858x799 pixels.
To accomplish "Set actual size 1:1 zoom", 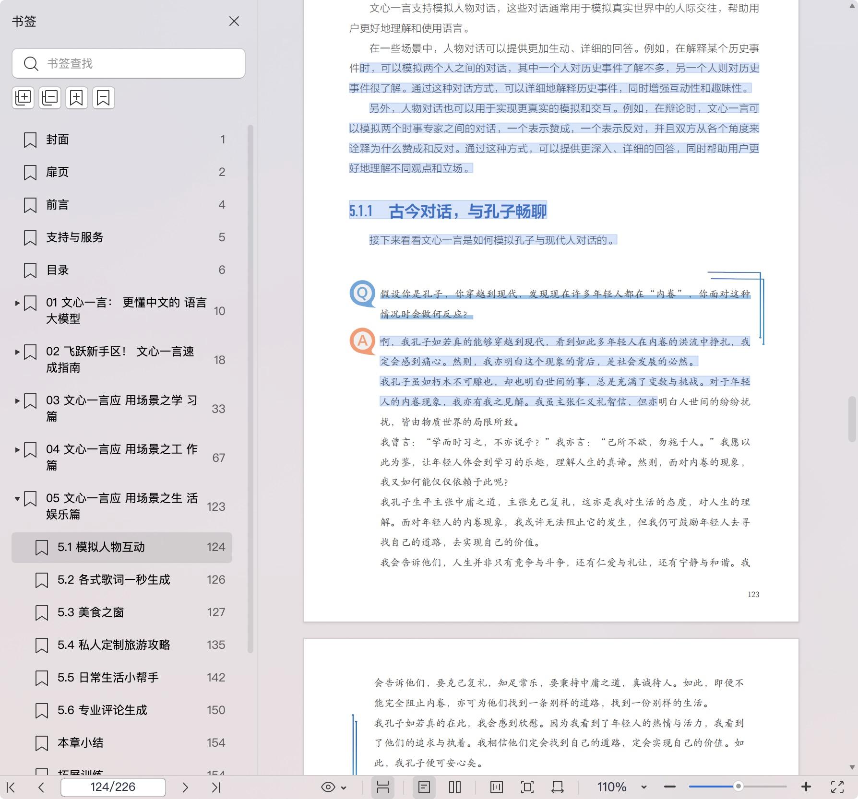I will [x=497, y=787].
